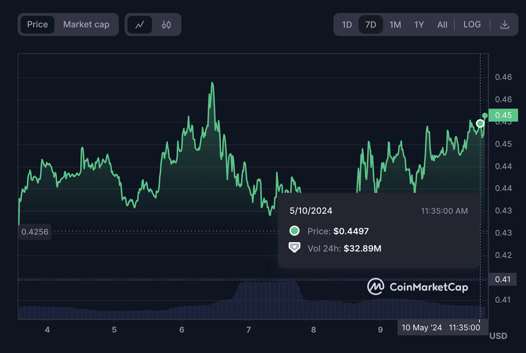Set the time range to 7D
This screenshot has width=526, height=353.
point(371,25)
